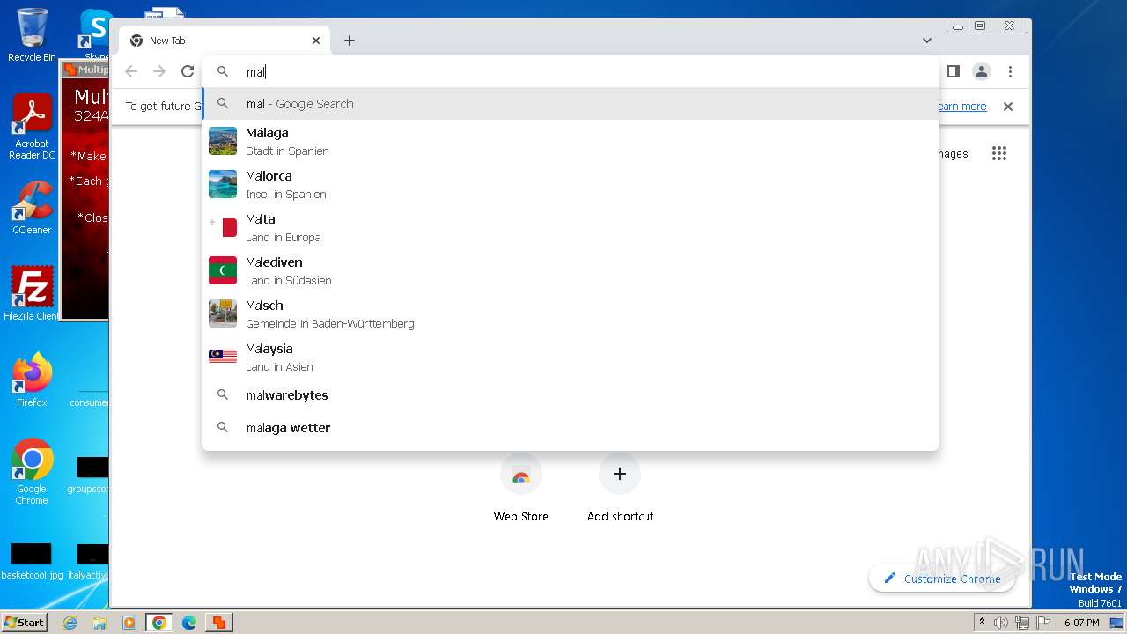
Task: Close the New Tab tab
Action: pyautogui.click(x=316, y=41)
